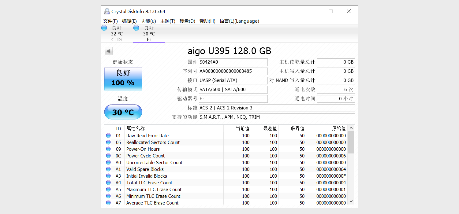Click the transfer mode field SATA/600

coord(233,90)
